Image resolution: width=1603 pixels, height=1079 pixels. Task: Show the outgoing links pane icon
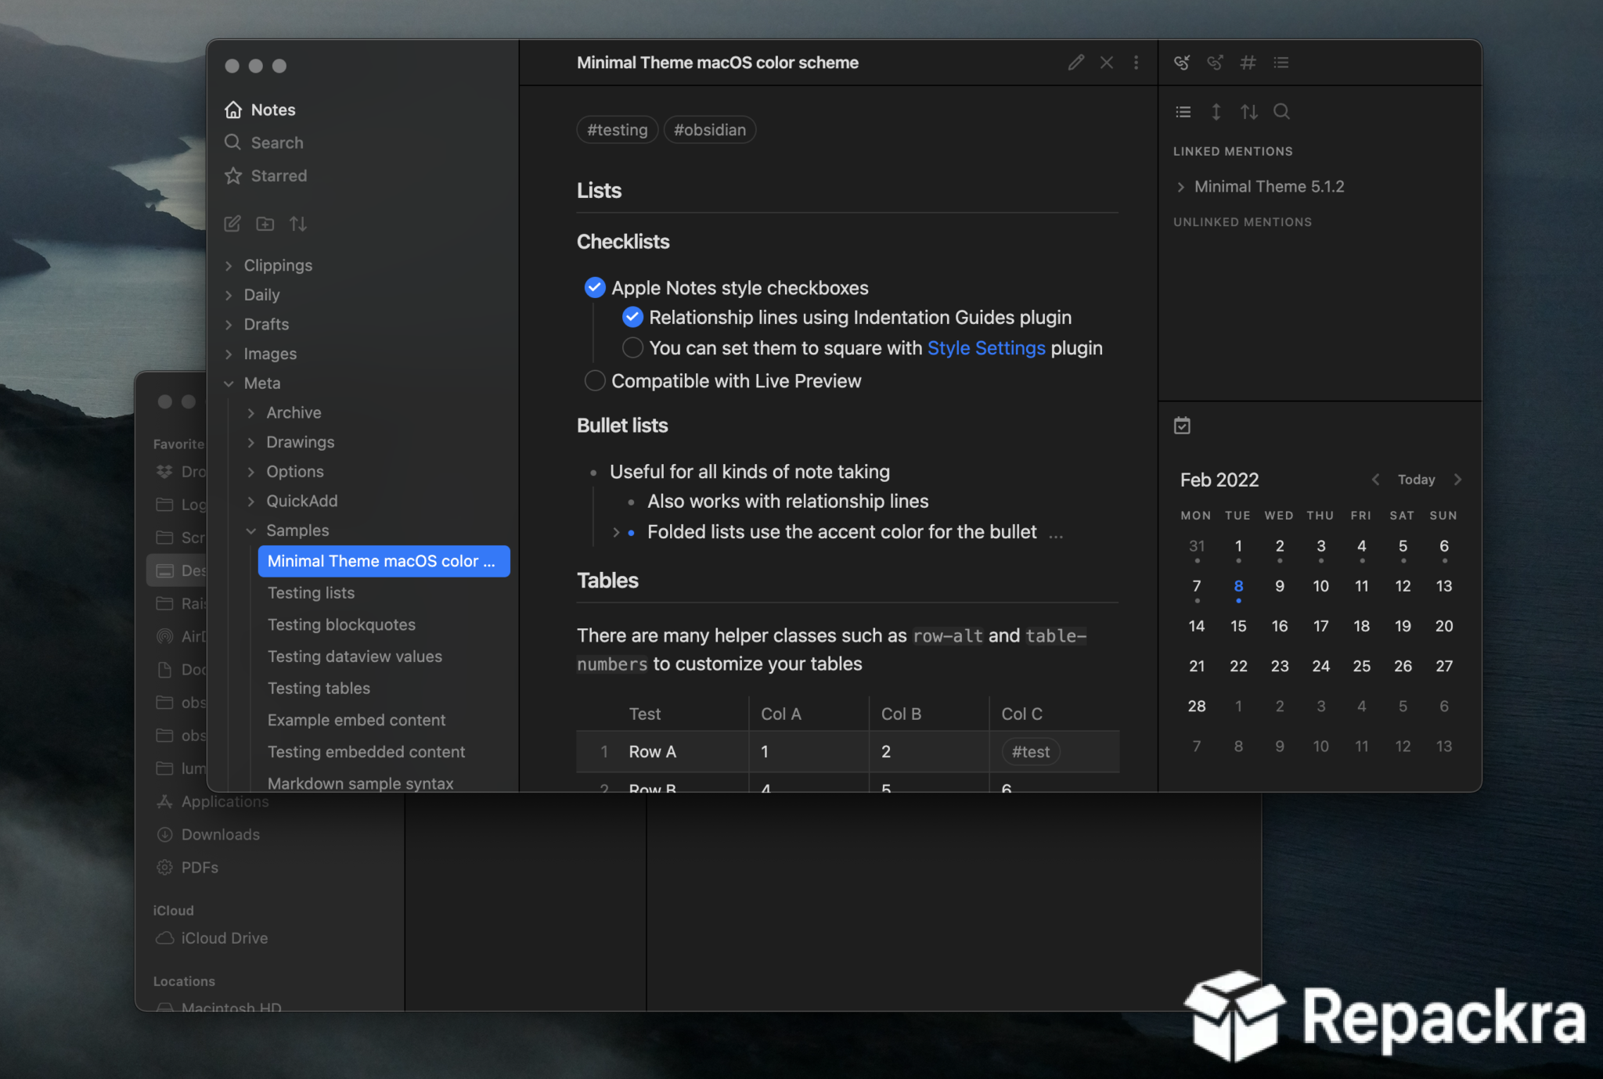click(1215, 63)
